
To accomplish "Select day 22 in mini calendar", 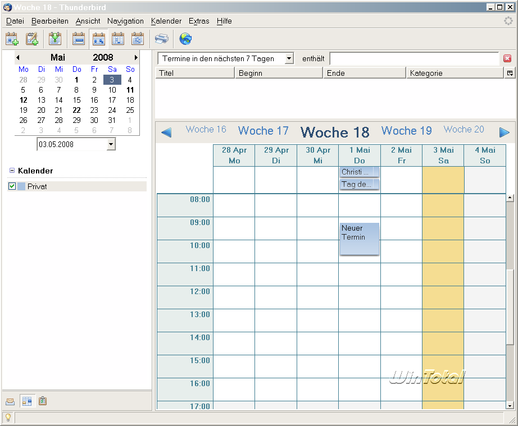I will (x=76, y=110).
